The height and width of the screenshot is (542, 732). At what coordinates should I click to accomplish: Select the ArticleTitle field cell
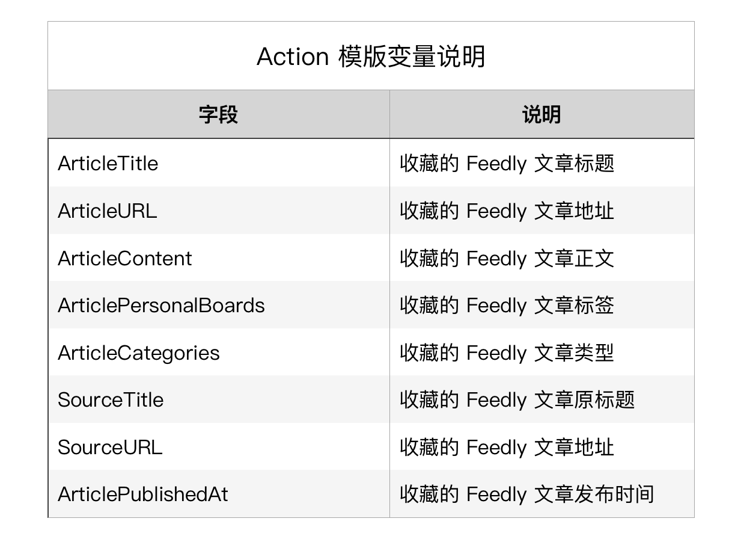(x=108, y=164)
